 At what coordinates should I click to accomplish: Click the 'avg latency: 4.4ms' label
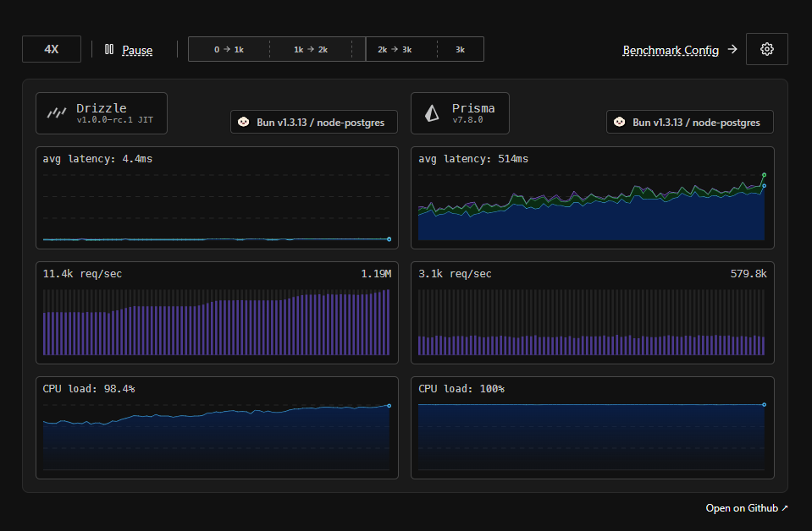pyautogui.click(x=97, y=159)
